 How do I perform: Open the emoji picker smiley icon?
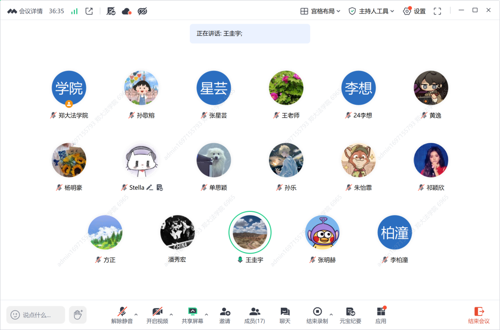[15, 315]
